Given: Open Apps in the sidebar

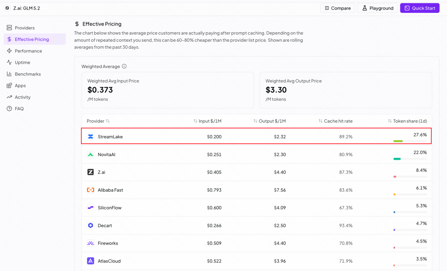Looking at the screenshot, I should [x=35, y=86].
